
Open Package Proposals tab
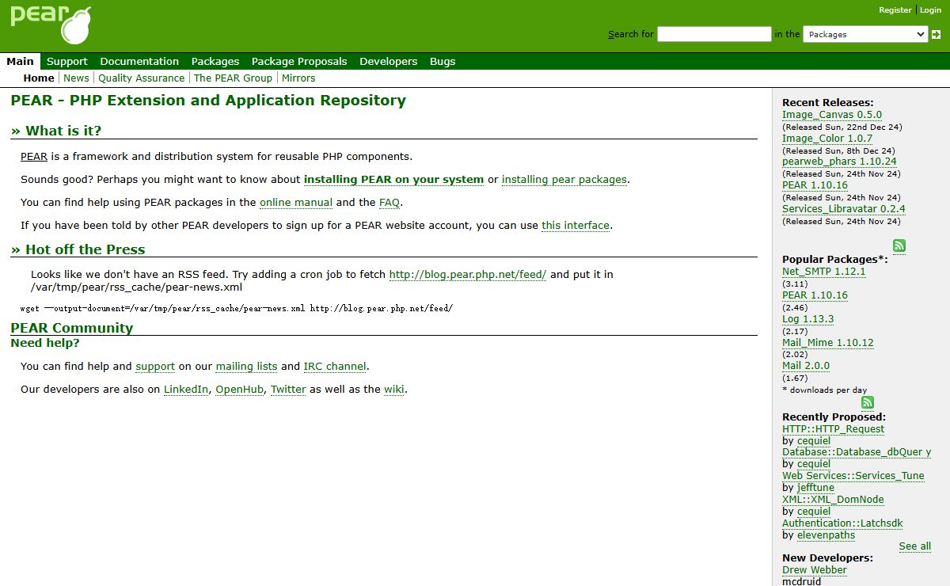pos(299,61)
